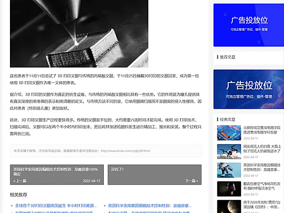Open the air purifying headphones article thumbnail

229,188
